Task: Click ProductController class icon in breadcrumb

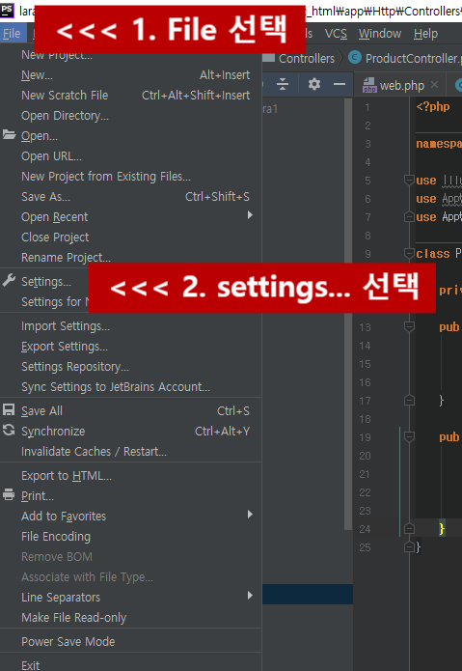Action: click(355, 57)
